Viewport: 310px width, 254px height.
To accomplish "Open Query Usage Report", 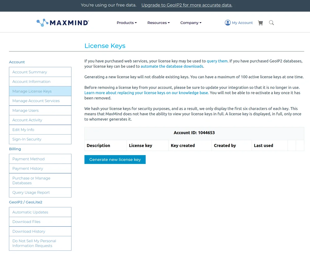I will (x=40, y=193).
